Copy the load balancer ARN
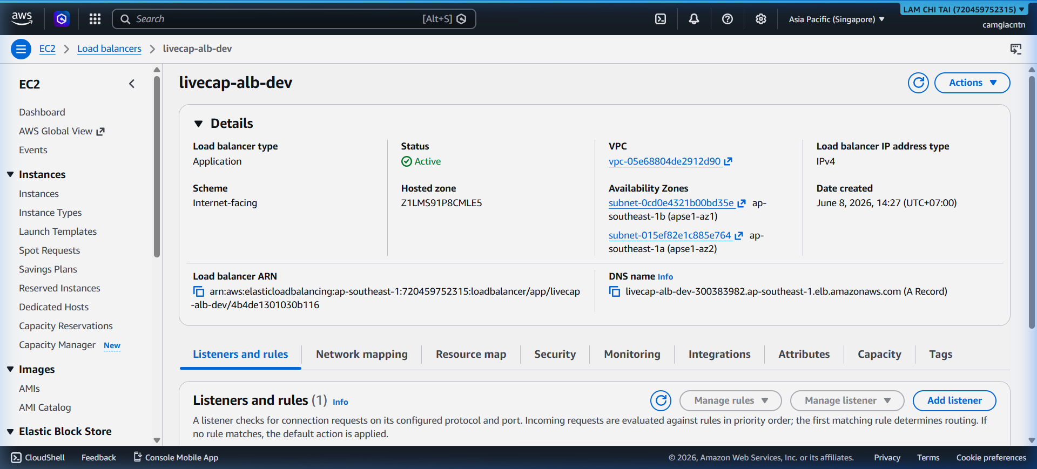 coord(199,291)
